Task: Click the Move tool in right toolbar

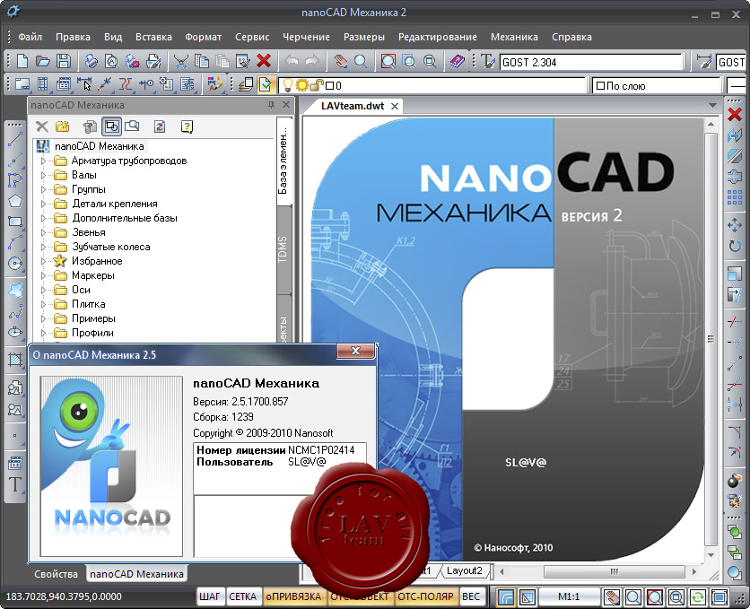Action: coord(735,226)
